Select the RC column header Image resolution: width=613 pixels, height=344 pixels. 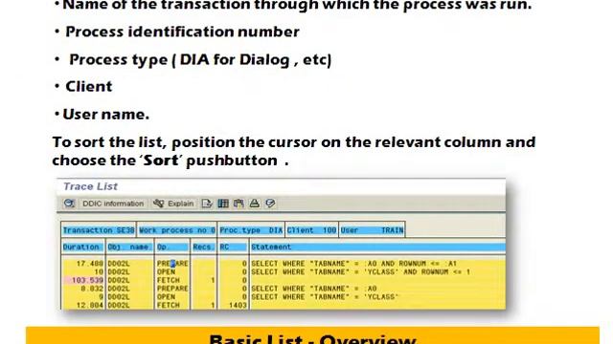point(233,247)
